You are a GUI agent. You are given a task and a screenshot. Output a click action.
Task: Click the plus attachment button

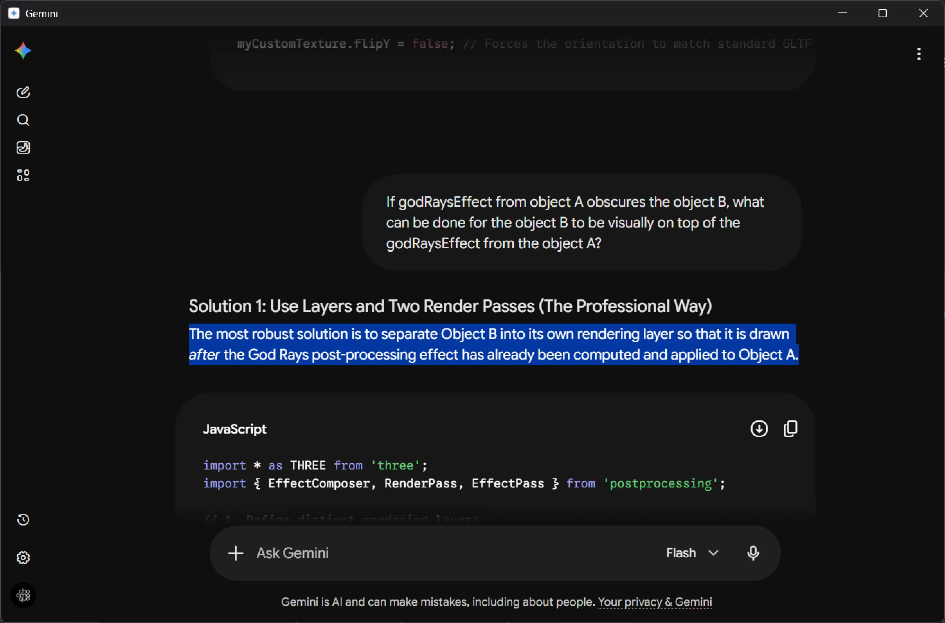tap(235, 553)
